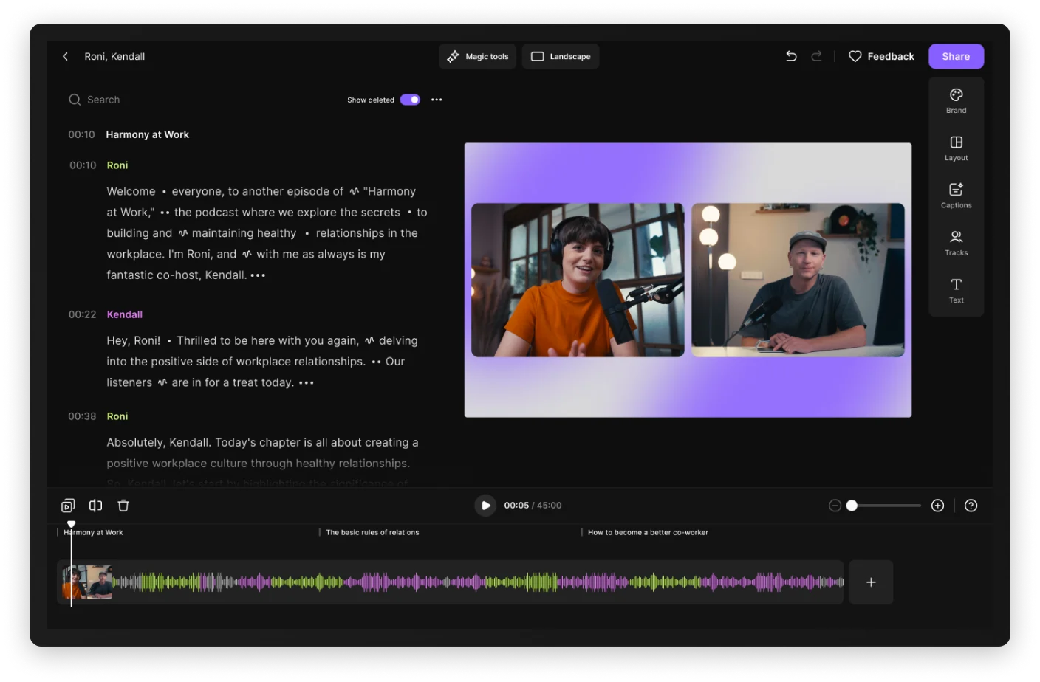Adjust the timeline zoom slider

click(852, 506)
